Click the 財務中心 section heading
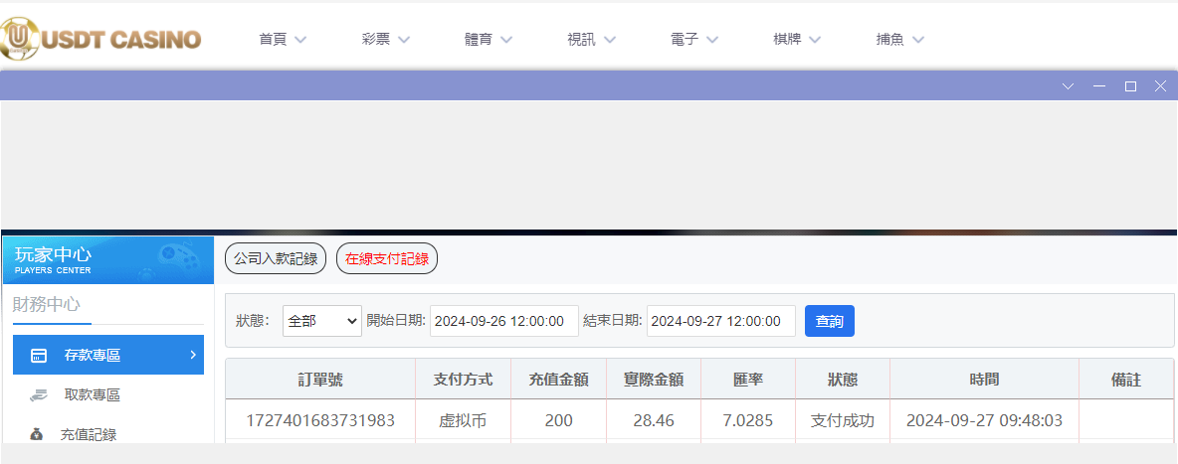1178x464 pixels. pos(47,304)
